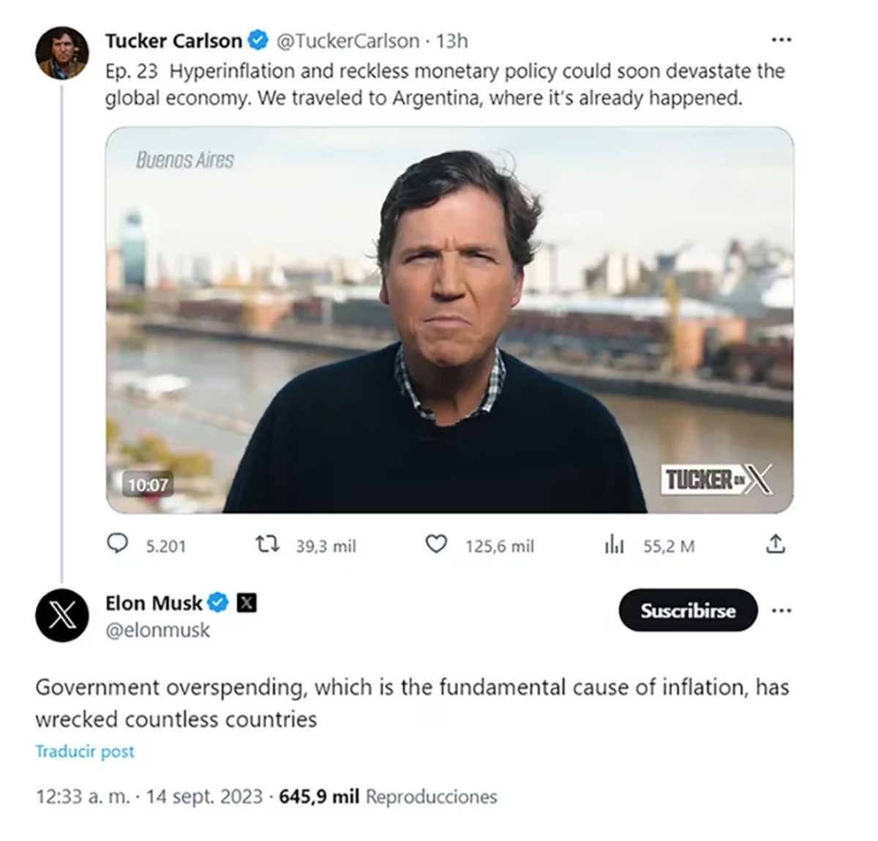Viewport: 878px width, 841px height.
Task: Click the Traducir post link
Action: [85, 752]
